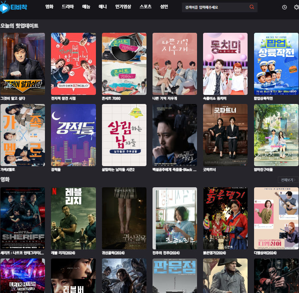The width and height of the screenshot is (299, 293).
Task: Open the 예능 menu
Action: [86, 6]
